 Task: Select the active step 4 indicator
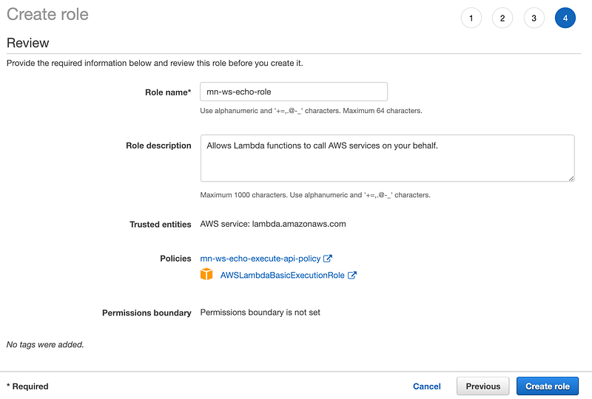point(565,18)
